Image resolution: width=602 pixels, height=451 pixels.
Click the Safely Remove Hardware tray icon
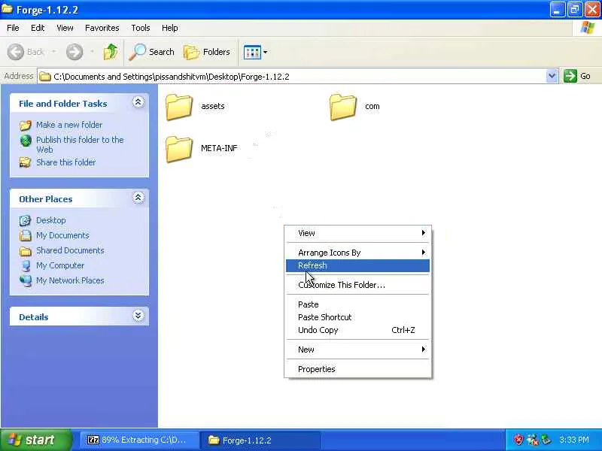tap(546, 440)
